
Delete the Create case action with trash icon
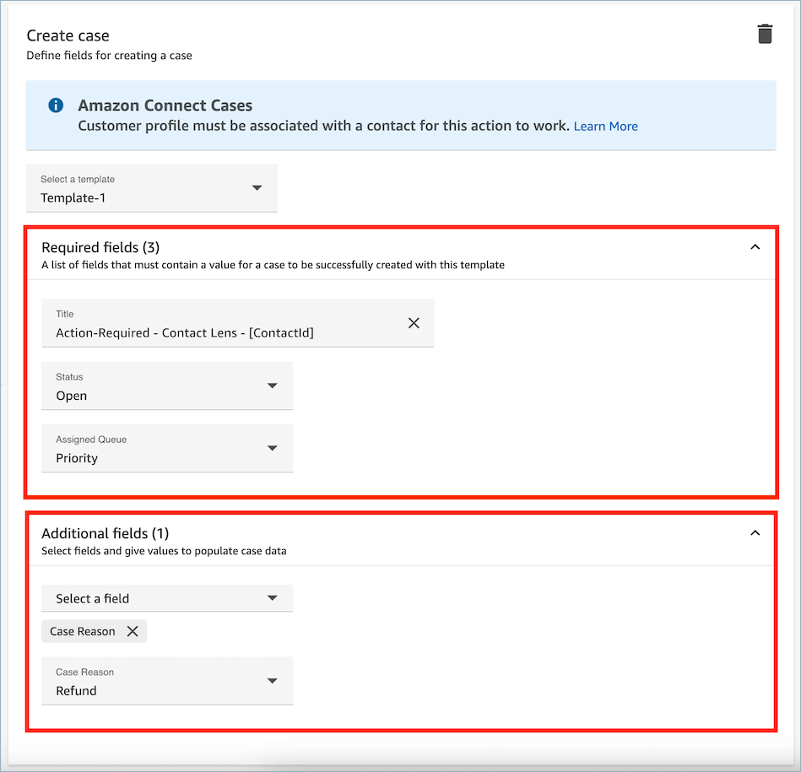(x=765, y=35)
